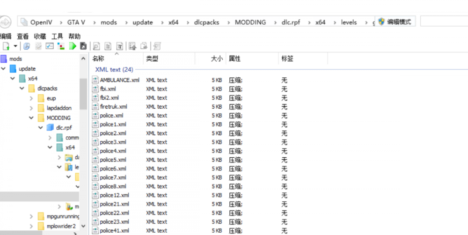The width and height of the screenshot is (468, 235).
Task: Sort files by 标签 column header
Action: tap(303, 59)
